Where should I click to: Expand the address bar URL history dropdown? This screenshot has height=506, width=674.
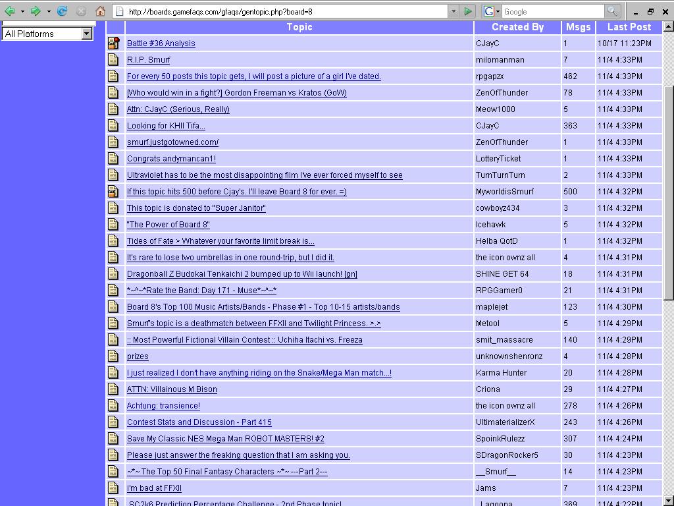click(453, 11)
